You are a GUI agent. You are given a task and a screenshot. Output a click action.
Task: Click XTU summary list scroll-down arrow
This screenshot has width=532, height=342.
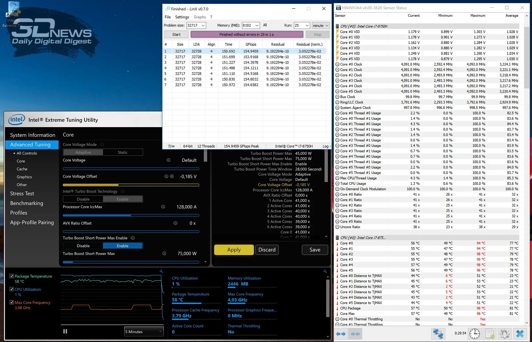point(326,237)
